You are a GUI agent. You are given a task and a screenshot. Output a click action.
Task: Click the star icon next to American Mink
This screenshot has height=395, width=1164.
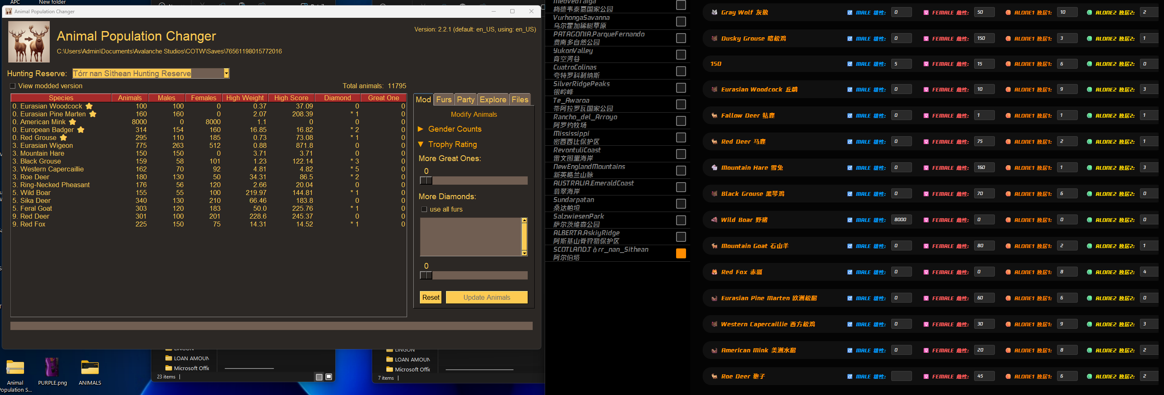coord(72,122)
